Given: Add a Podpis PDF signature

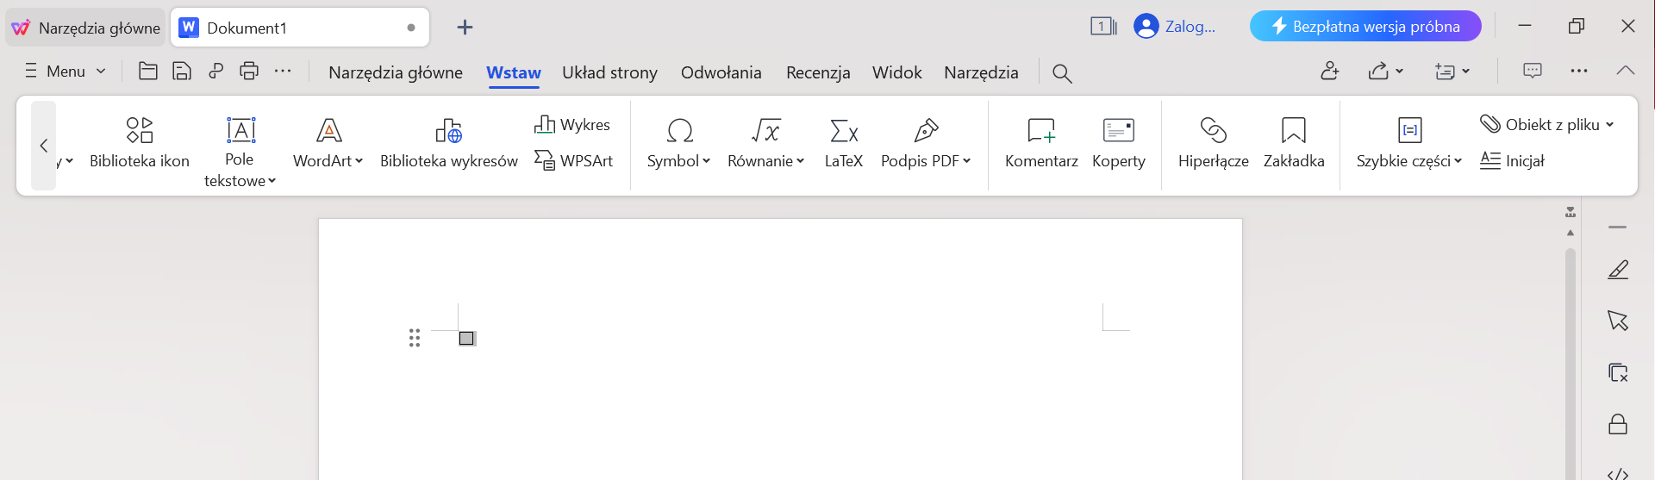Looking at the screenshot, I should click(926, 143).
